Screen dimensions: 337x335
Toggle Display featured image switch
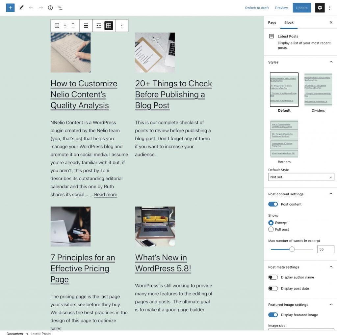point(273,315)
